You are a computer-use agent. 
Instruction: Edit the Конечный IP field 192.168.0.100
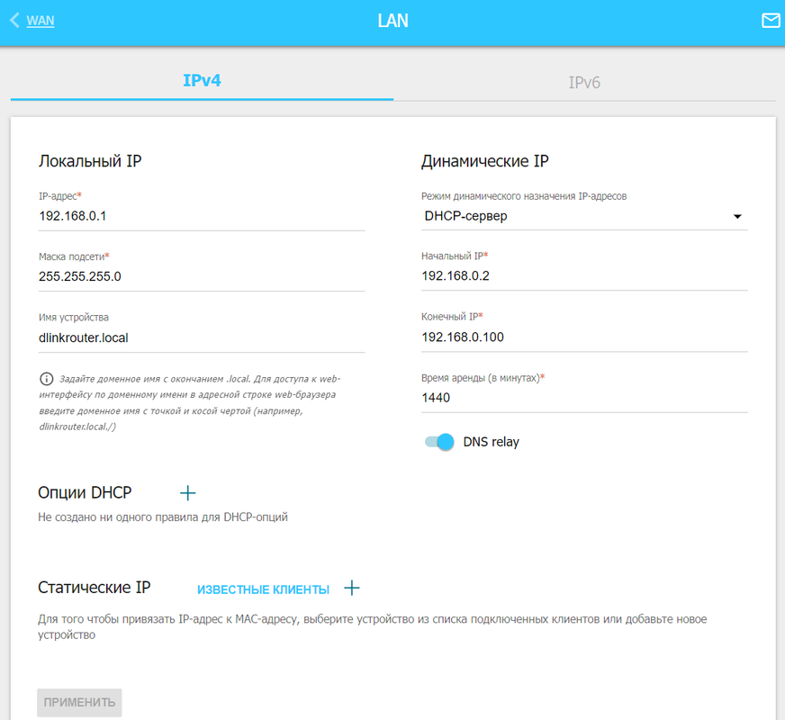tap(584, 337)
